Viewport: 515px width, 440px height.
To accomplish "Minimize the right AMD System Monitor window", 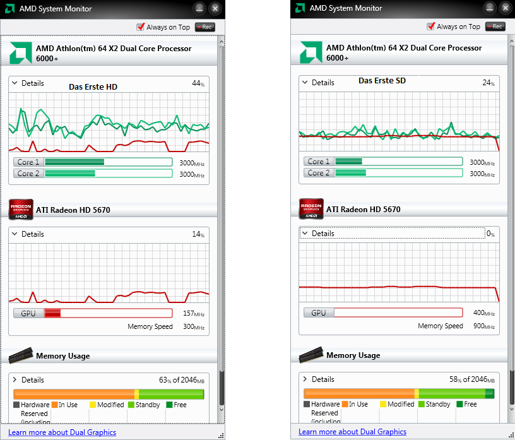I will 490,8.
